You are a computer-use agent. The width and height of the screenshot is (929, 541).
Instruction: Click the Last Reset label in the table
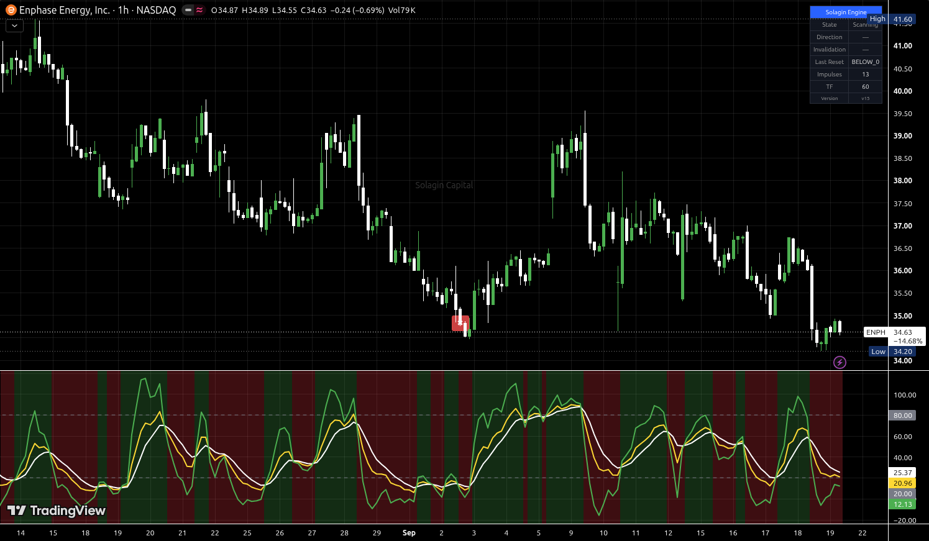[x=829, y=62]
